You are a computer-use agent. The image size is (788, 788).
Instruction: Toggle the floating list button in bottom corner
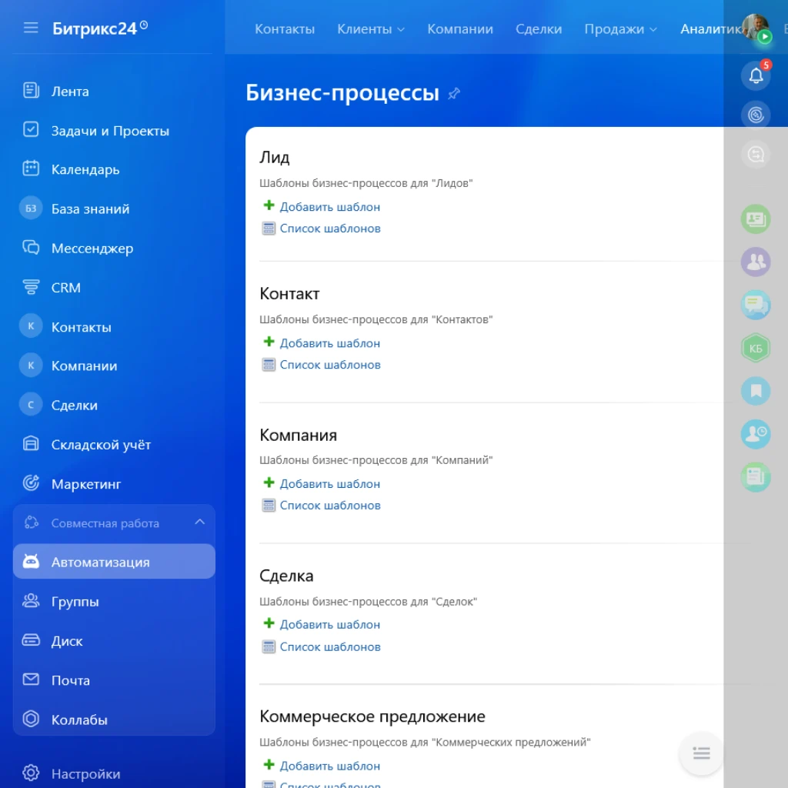pyautogui.click(x=700, y=753)
